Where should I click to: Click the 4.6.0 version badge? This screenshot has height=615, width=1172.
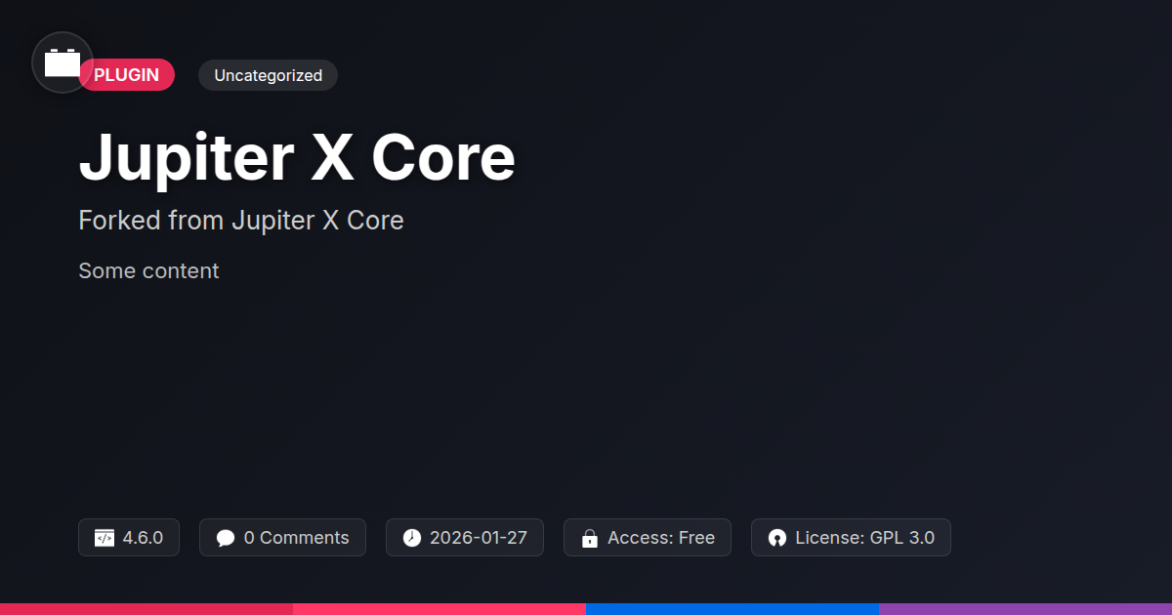click(x=129, y=538)
